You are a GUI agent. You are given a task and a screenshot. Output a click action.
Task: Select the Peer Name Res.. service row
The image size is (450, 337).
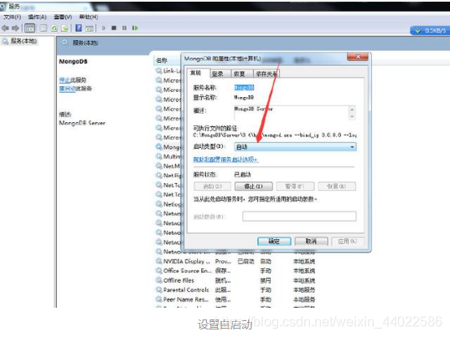click(x=235, y=299)
